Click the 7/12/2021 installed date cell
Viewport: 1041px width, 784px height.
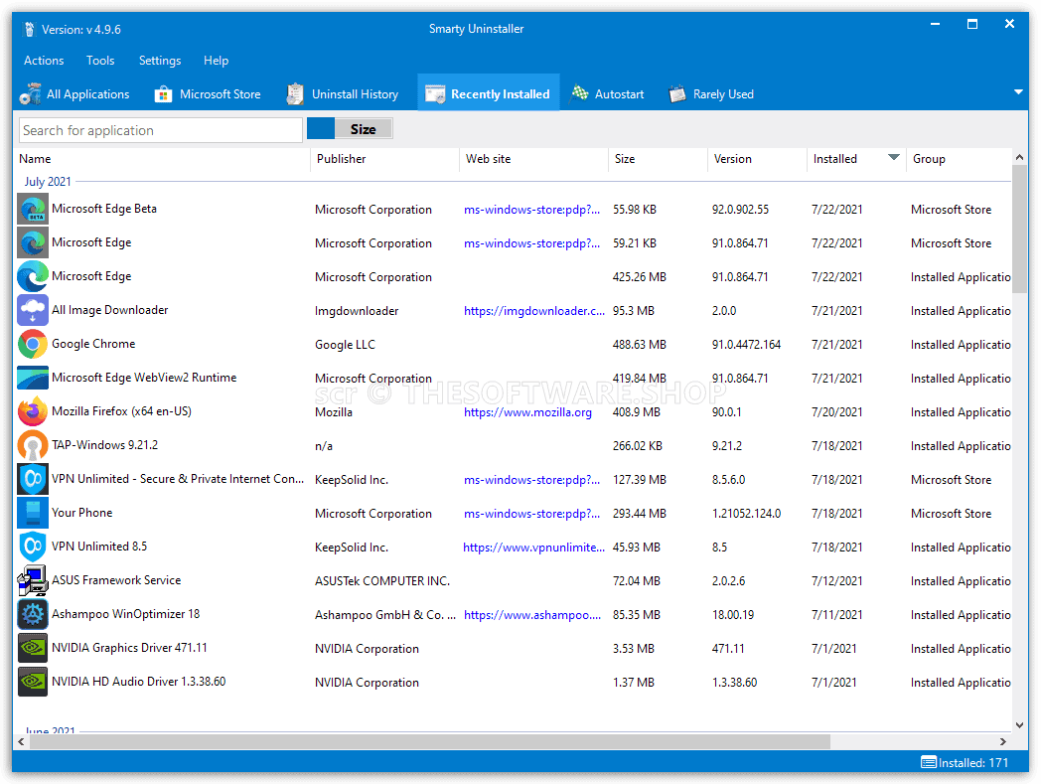pos(836,581)
